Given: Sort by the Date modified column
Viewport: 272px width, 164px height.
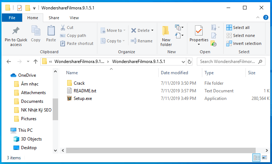Looking at the screenshot, I should [x=174, y=73].
